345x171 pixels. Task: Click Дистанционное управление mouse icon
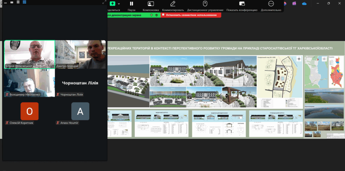[205, 4]
